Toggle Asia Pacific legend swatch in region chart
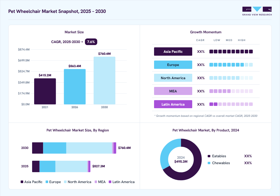This screenshot has height=196, width=280. [x=22, y=182]
